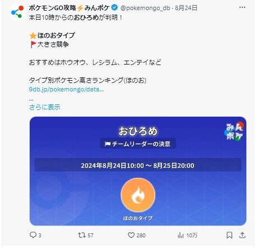The image size is (262, 248).
Task: Share the post with the upload arrow icon
Action: [x=242, y=235]
